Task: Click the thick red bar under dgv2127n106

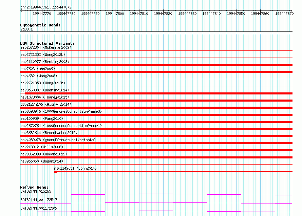Action: click(156, 108)
